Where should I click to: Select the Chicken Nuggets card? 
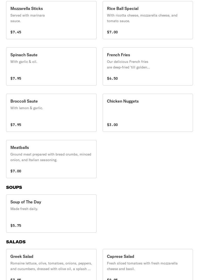click(x=148, y=113)
